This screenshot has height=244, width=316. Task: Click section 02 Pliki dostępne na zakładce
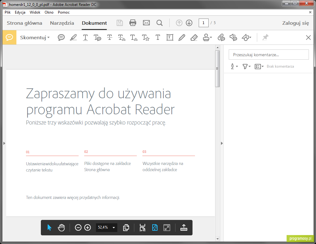pyautogui.click(x=107, y=166)
